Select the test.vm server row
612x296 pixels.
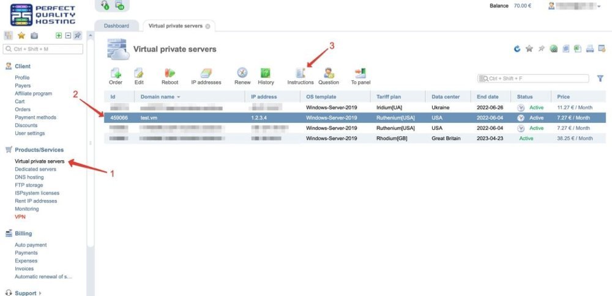point(355,118)
